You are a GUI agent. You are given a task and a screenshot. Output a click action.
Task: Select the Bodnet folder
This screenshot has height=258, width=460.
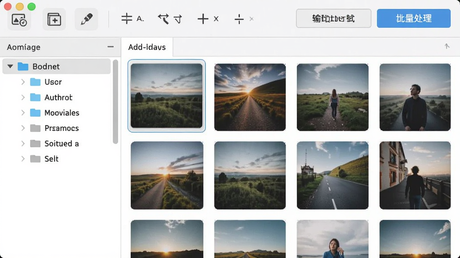(57, 66)
